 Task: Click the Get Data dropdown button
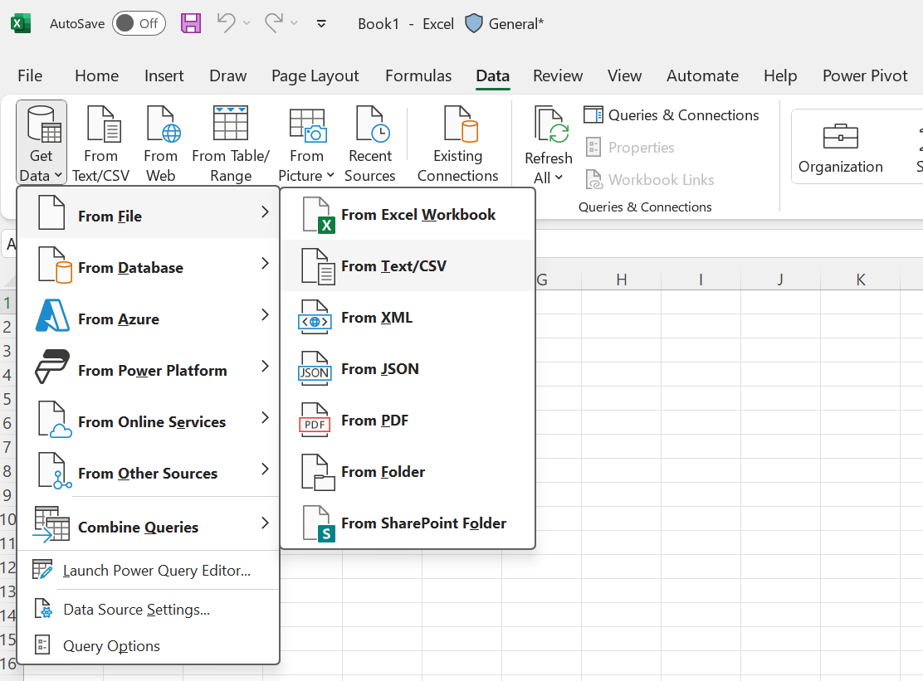[42, 143]
